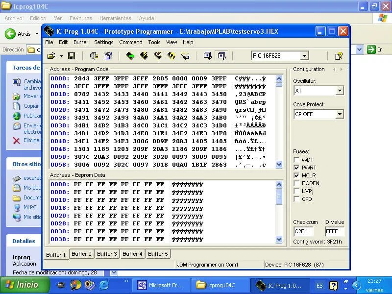
Task: Switch to icprog104C taskbar button
Action: [x=220, y=285]
